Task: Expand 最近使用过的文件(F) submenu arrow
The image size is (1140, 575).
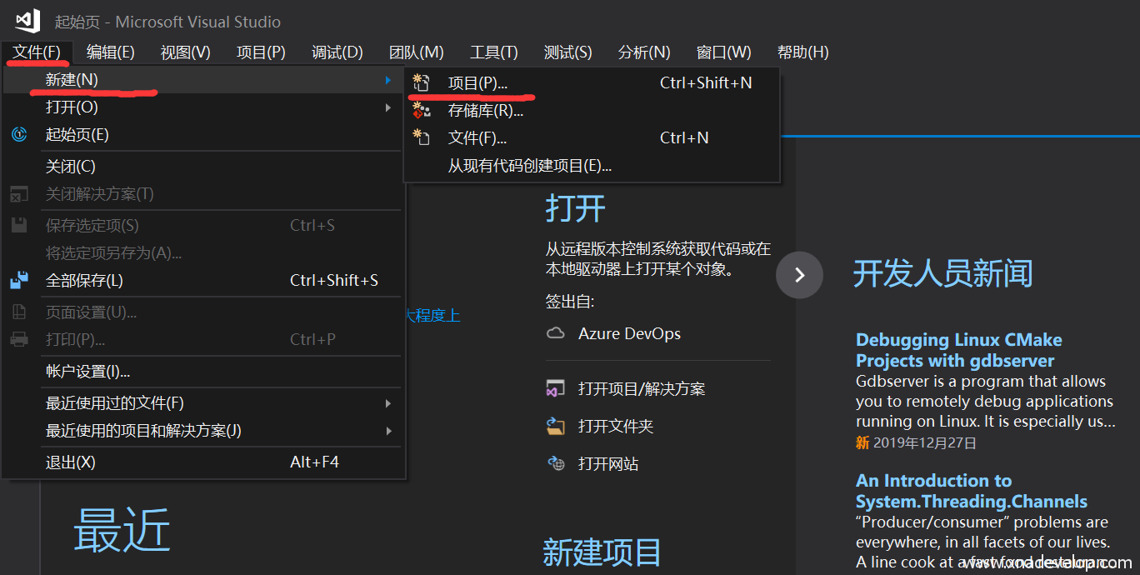Action: pyautogui.click(x=387, y=403)
